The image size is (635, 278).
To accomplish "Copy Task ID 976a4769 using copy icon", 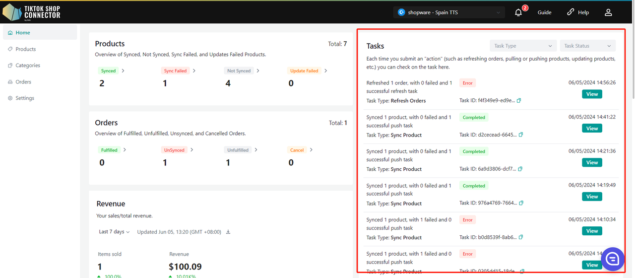I will (521, 203).
